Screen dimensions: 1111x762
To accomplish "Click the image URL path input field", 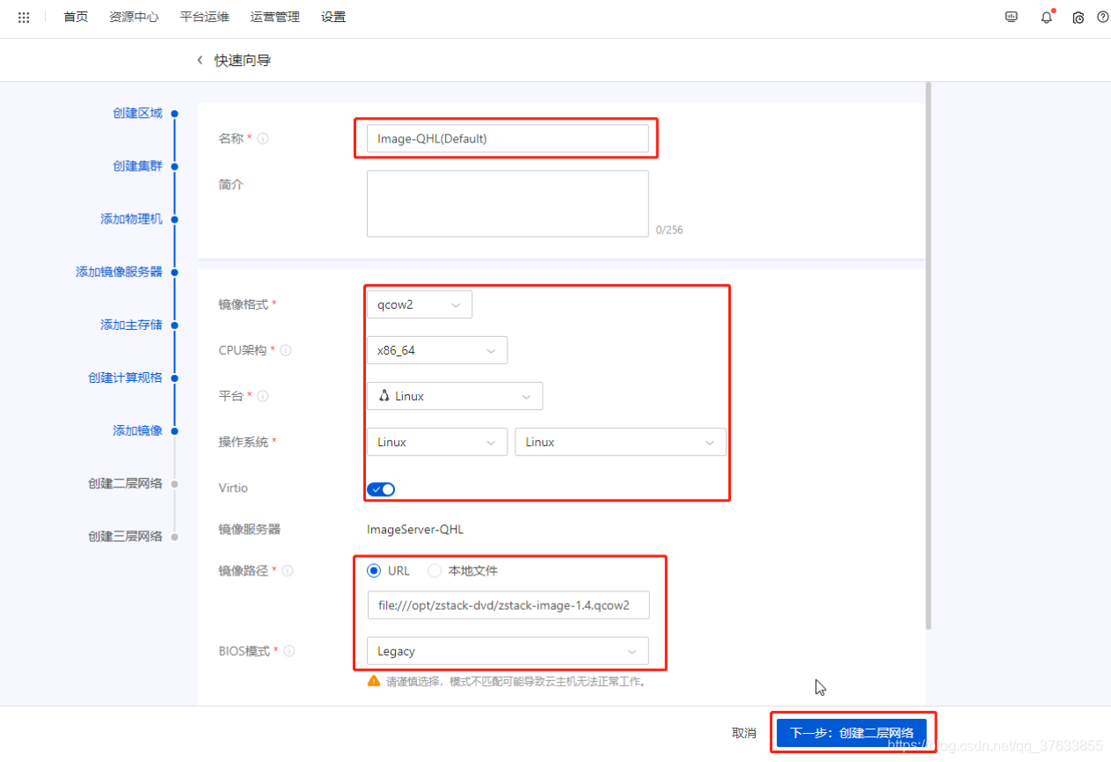I will (x=508, y=605).
